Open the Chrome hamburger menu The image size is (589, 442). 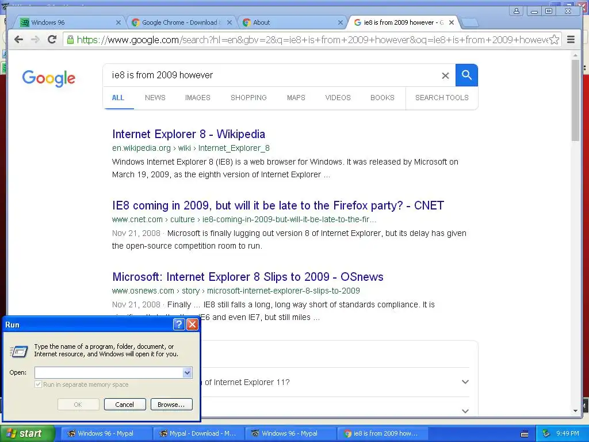(571, 40)
